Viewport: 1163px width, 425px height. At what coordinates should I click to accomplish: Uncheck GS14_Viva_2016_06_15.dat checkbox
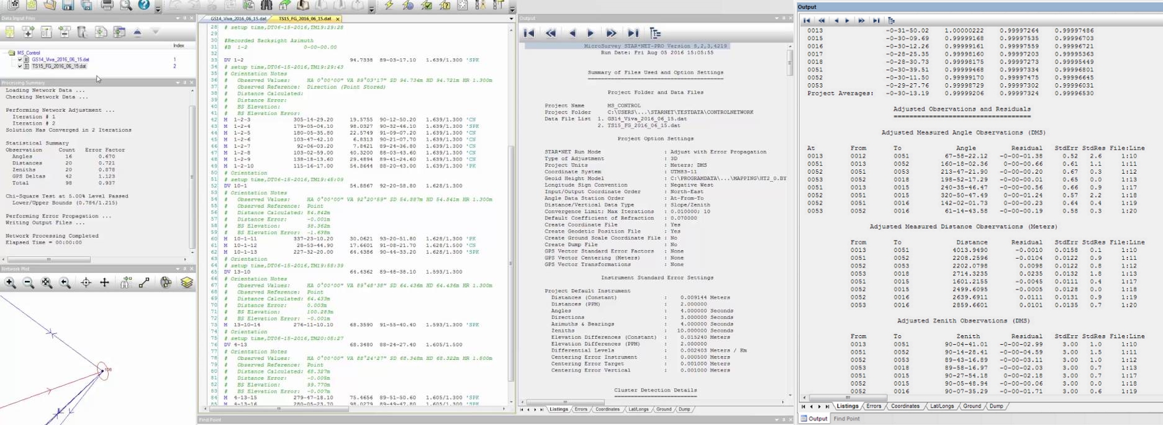[x=20, y=60]
